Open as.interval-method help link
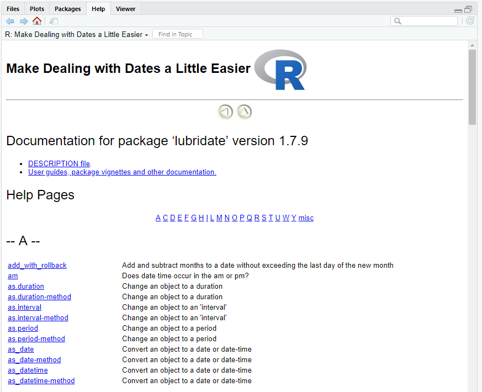Viewport: 482px width, 392px height. click(x=38, y=317)
